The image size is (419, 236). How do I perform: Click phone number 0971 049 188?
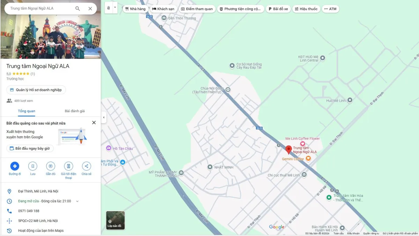coord(29,211)
